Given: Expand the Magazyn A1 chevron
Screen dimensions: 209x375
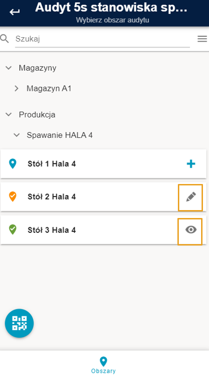Looking at the screenshot, I should tap(16, 89).
